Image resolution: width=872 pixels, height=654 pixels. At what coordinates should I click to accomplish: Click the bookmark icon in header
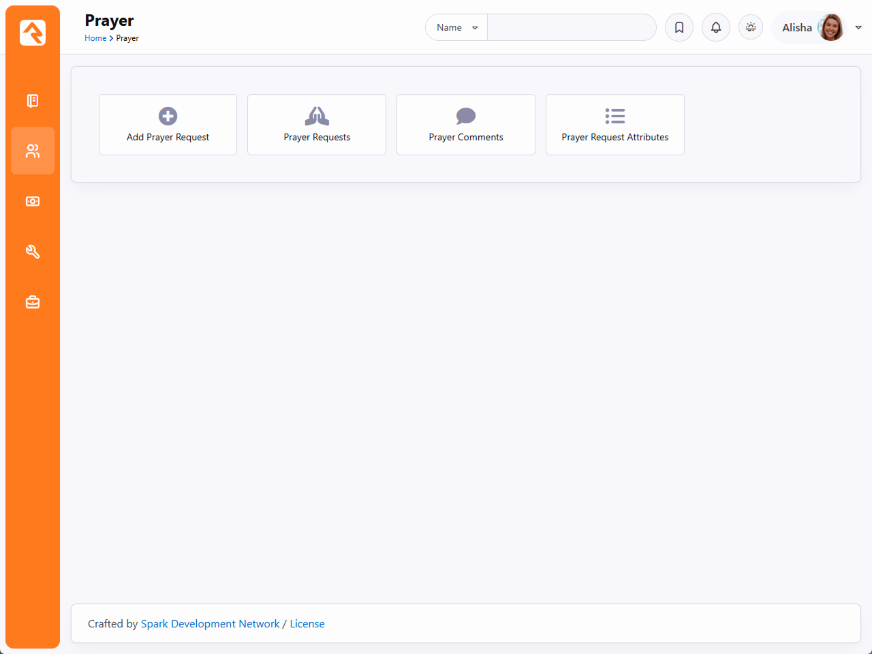[x=679, y=27]
